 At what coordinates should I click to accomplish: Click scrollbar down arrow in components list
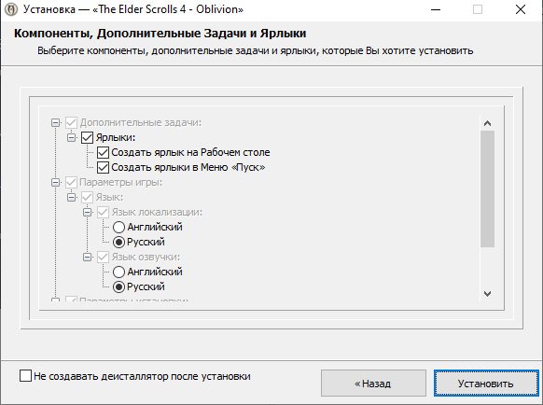(x=487, y=294)
